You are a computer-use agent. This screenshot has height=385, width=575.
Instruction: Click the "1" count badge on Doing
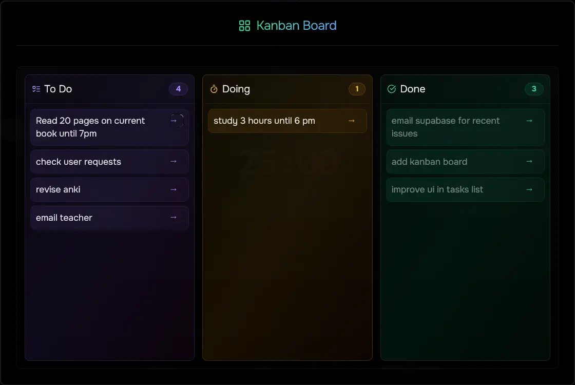[357, 89]
